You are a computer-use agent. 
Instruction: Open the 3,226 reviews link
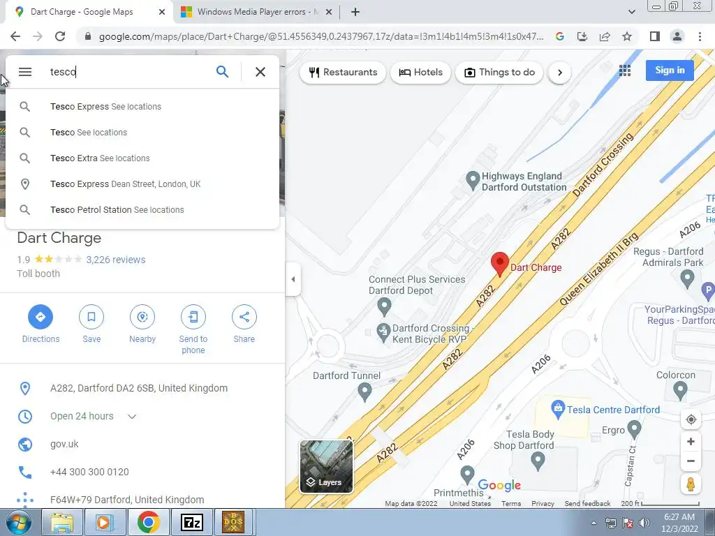(116, 260)
